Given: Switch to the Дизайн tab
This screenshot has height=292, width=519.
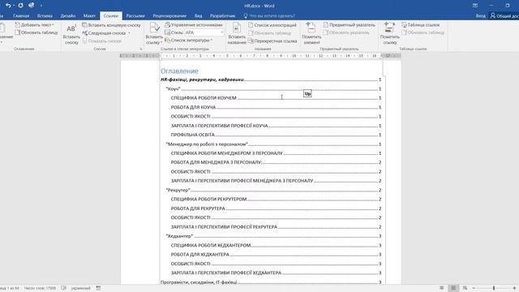Looking at the screenshot, I should (x=68, y=15).
